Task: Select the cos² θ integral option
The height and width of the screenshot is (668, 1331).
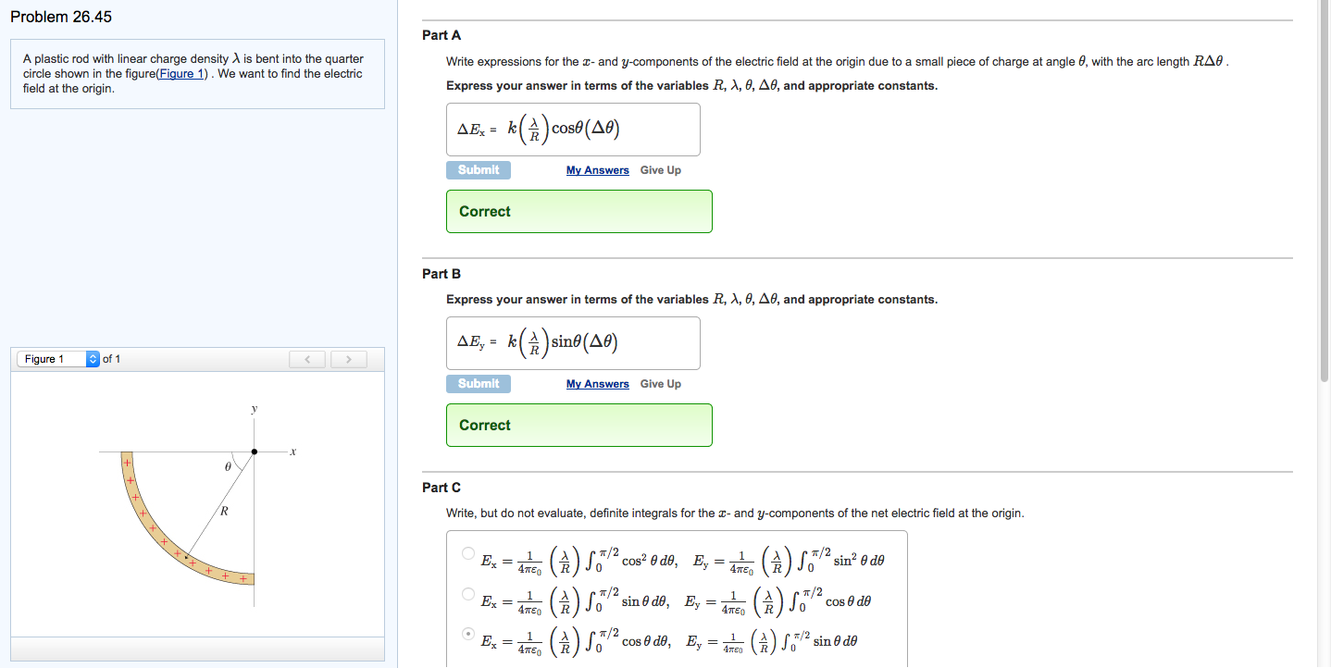Action: 468,553
